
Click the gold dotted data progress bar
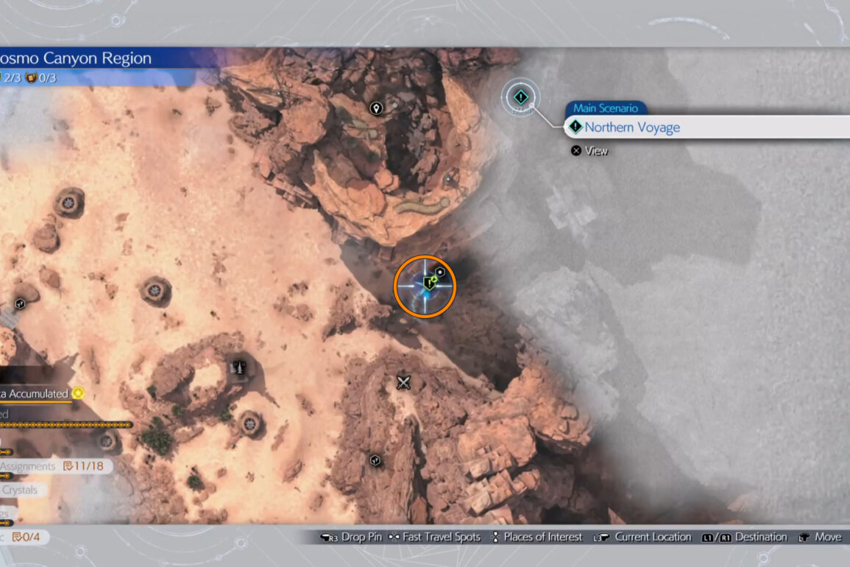click(x=66, y=425)
